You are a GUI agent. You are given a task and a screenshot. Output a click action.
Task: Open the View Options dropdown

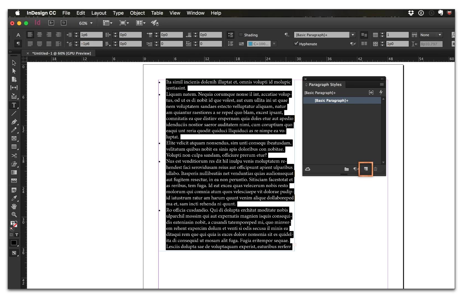[x=107, y=23]
